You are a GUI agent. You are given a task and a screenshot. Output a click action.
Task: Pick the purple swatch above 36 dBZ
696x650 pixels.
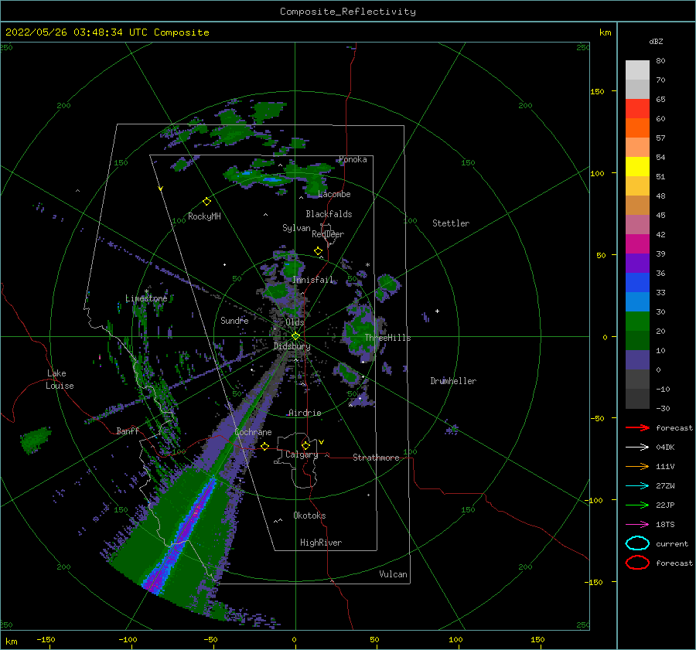click(637, 263)
